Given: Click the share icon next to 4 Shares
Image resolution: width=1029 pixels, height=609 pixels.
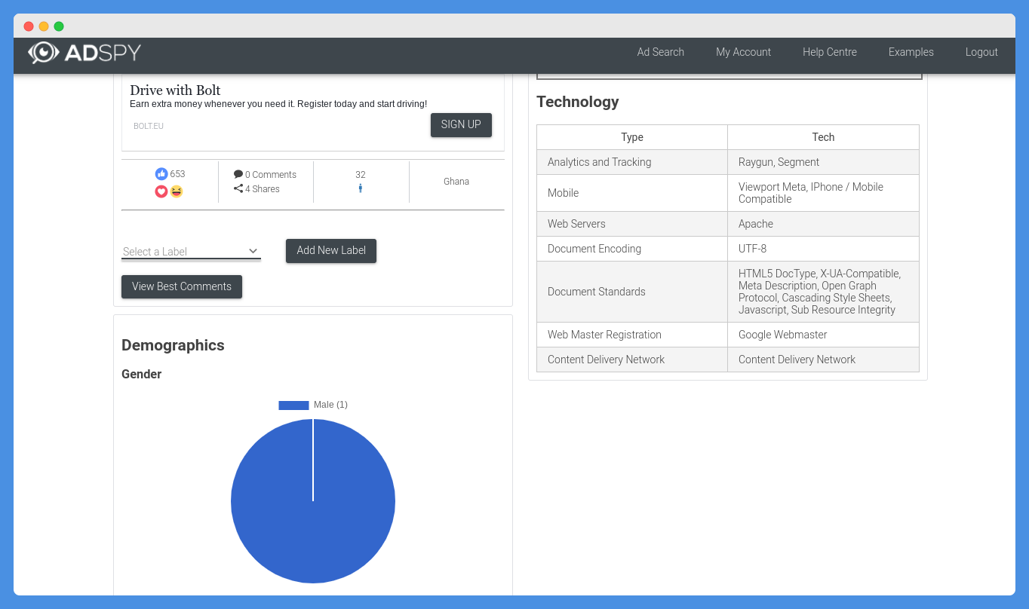Looking at the screenshot, I should pyautogui.click(x=238, y=188).
